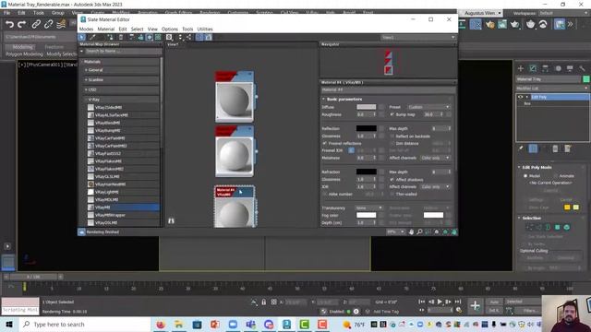Select the Unlink tool in main toolbar
Viewport: 591px width, 332px height.
pos(48,25)
